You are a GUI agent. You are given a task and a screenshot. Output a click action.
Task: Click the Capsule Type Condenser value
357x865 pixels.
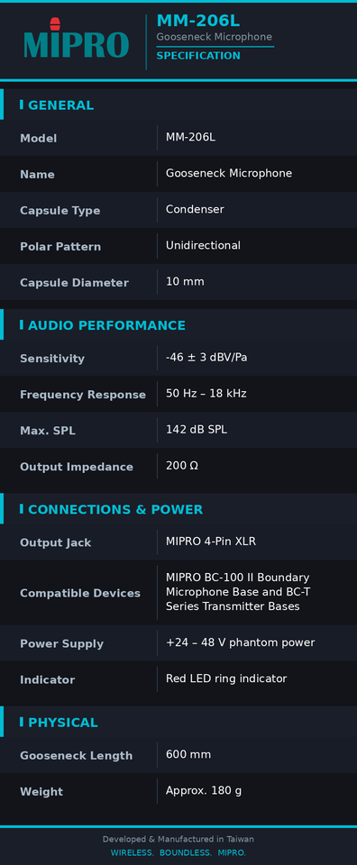(x=195, y=210)
